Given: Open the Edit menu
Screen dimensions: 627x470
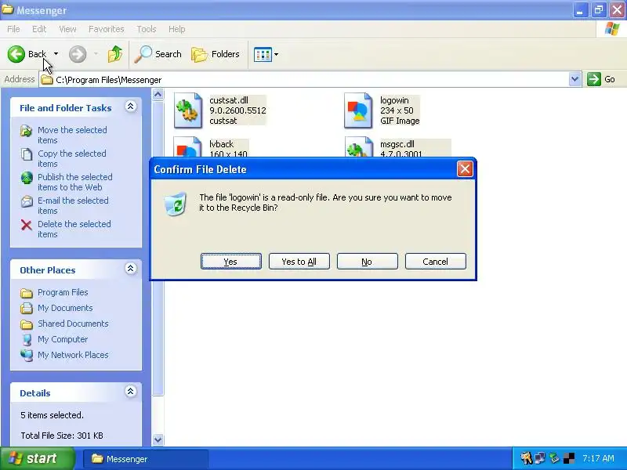Looking at the screenshot, I should pyautogui.click(x=39, y=29).
